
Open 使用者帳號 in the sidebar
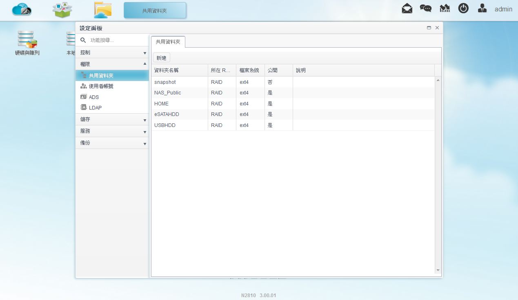click(x=112, y=86)
